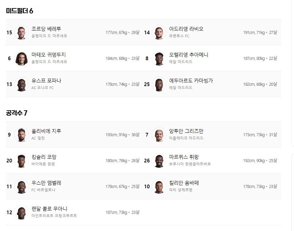Click 에두아르도 카마빙가's avatar
This screenshot has height=231, width=294.
point(159,84)
